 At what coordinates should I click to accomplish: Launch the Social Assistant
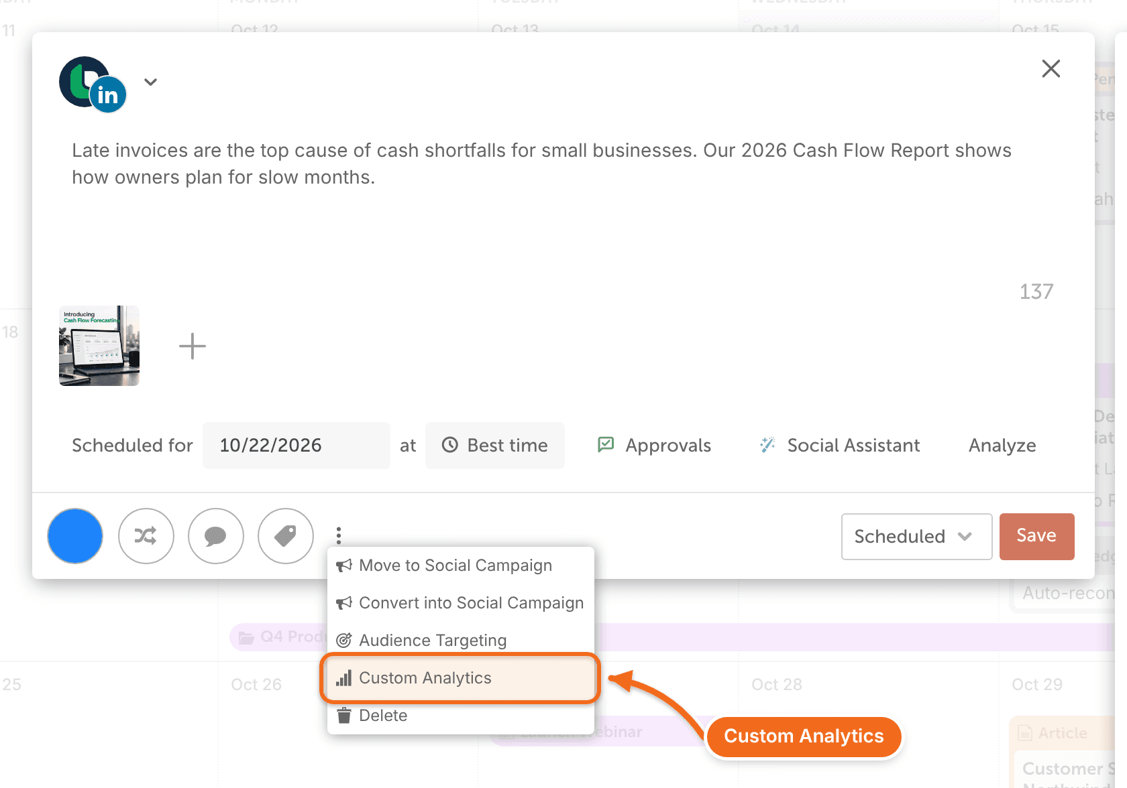[840, 446]
